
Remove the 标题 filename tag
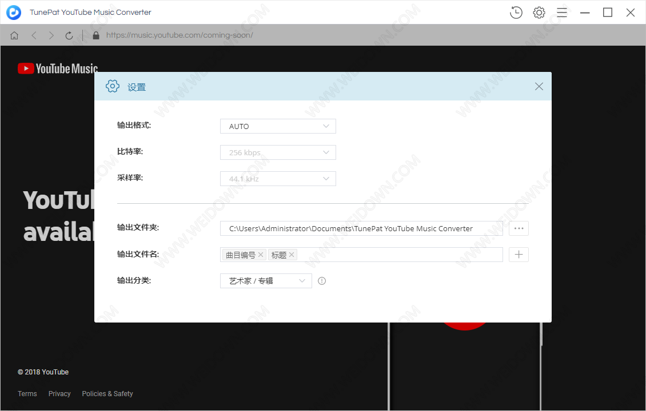coord(292,255)
